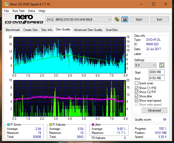Click the cyan PI Errors legend swatch
174x143 pixels.
tap(9, 125)
